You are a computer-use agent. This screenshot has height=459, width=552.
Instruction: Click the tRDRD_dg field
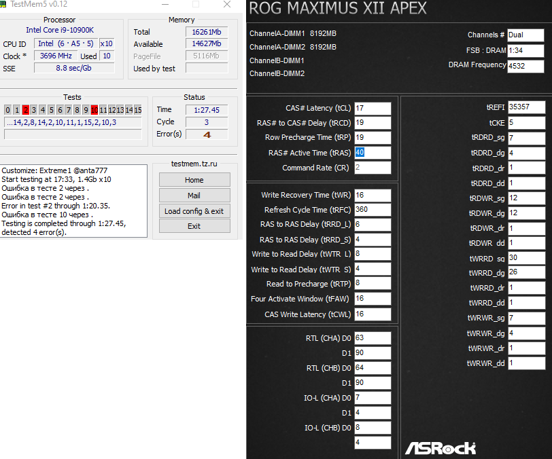(x=526, y=153)
